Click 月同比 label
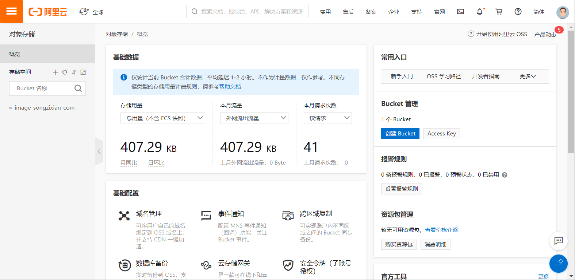The image size is (575, 280). [129, 163]
